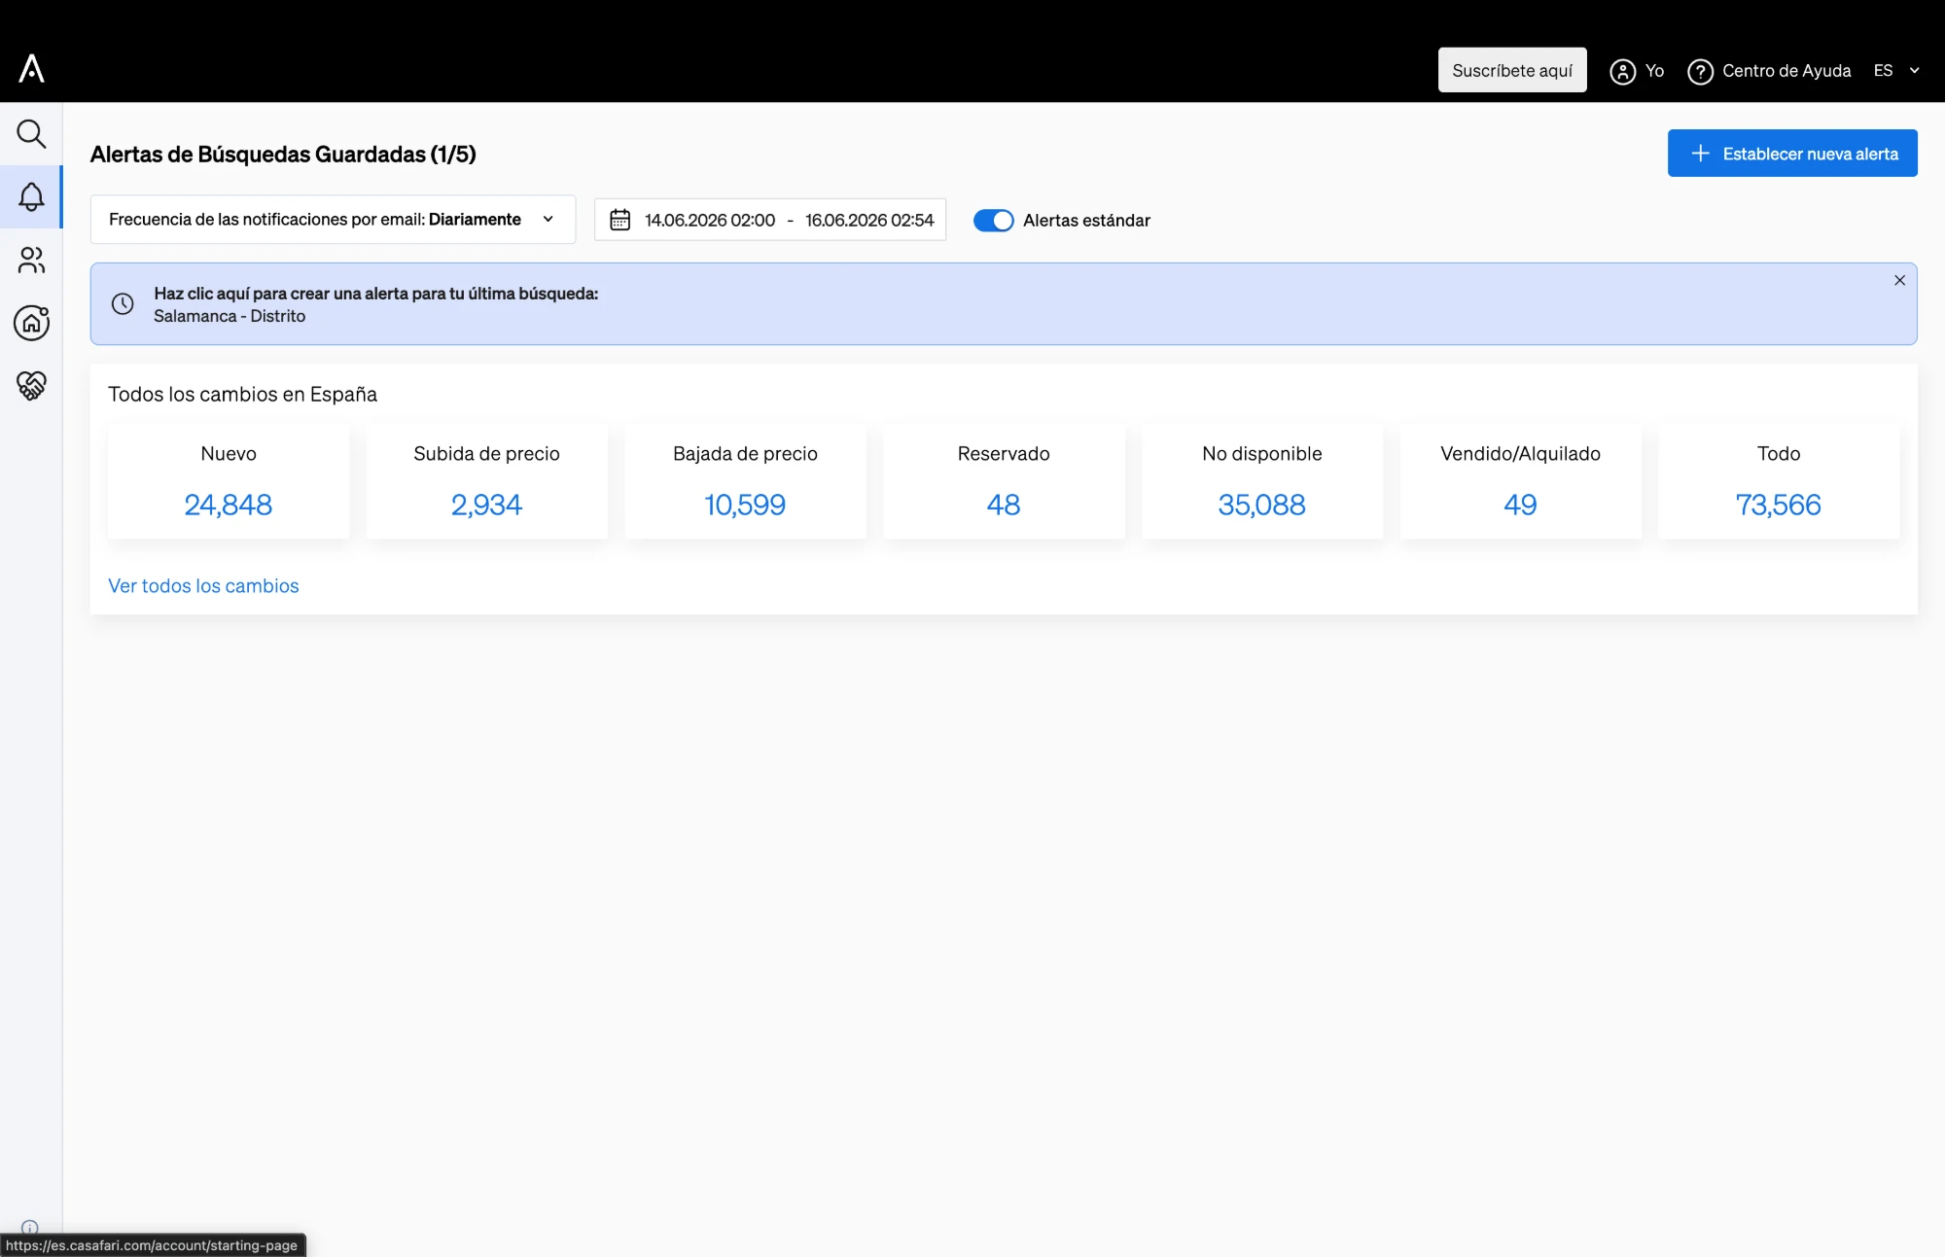Click the Suscríbete aquí button
Image resolution: width=1945 pixels, height=1257 pixels.
point(1512,70)
